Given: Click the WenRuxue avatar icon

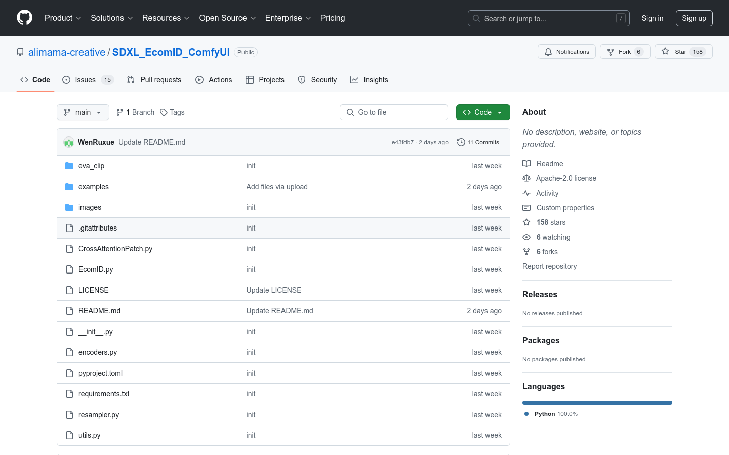Looking at the screenshot, I should pyautogui.click(x=69, y=142).
